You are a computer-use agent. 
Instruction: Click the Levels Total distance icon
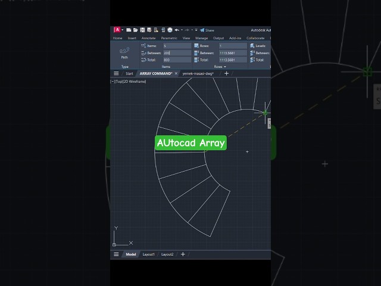pos(252,60)
